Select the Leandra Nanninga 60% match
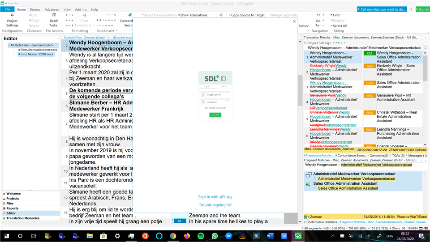Screen dimensions: 430x242 pyautogui.click(x=363, y=136)
